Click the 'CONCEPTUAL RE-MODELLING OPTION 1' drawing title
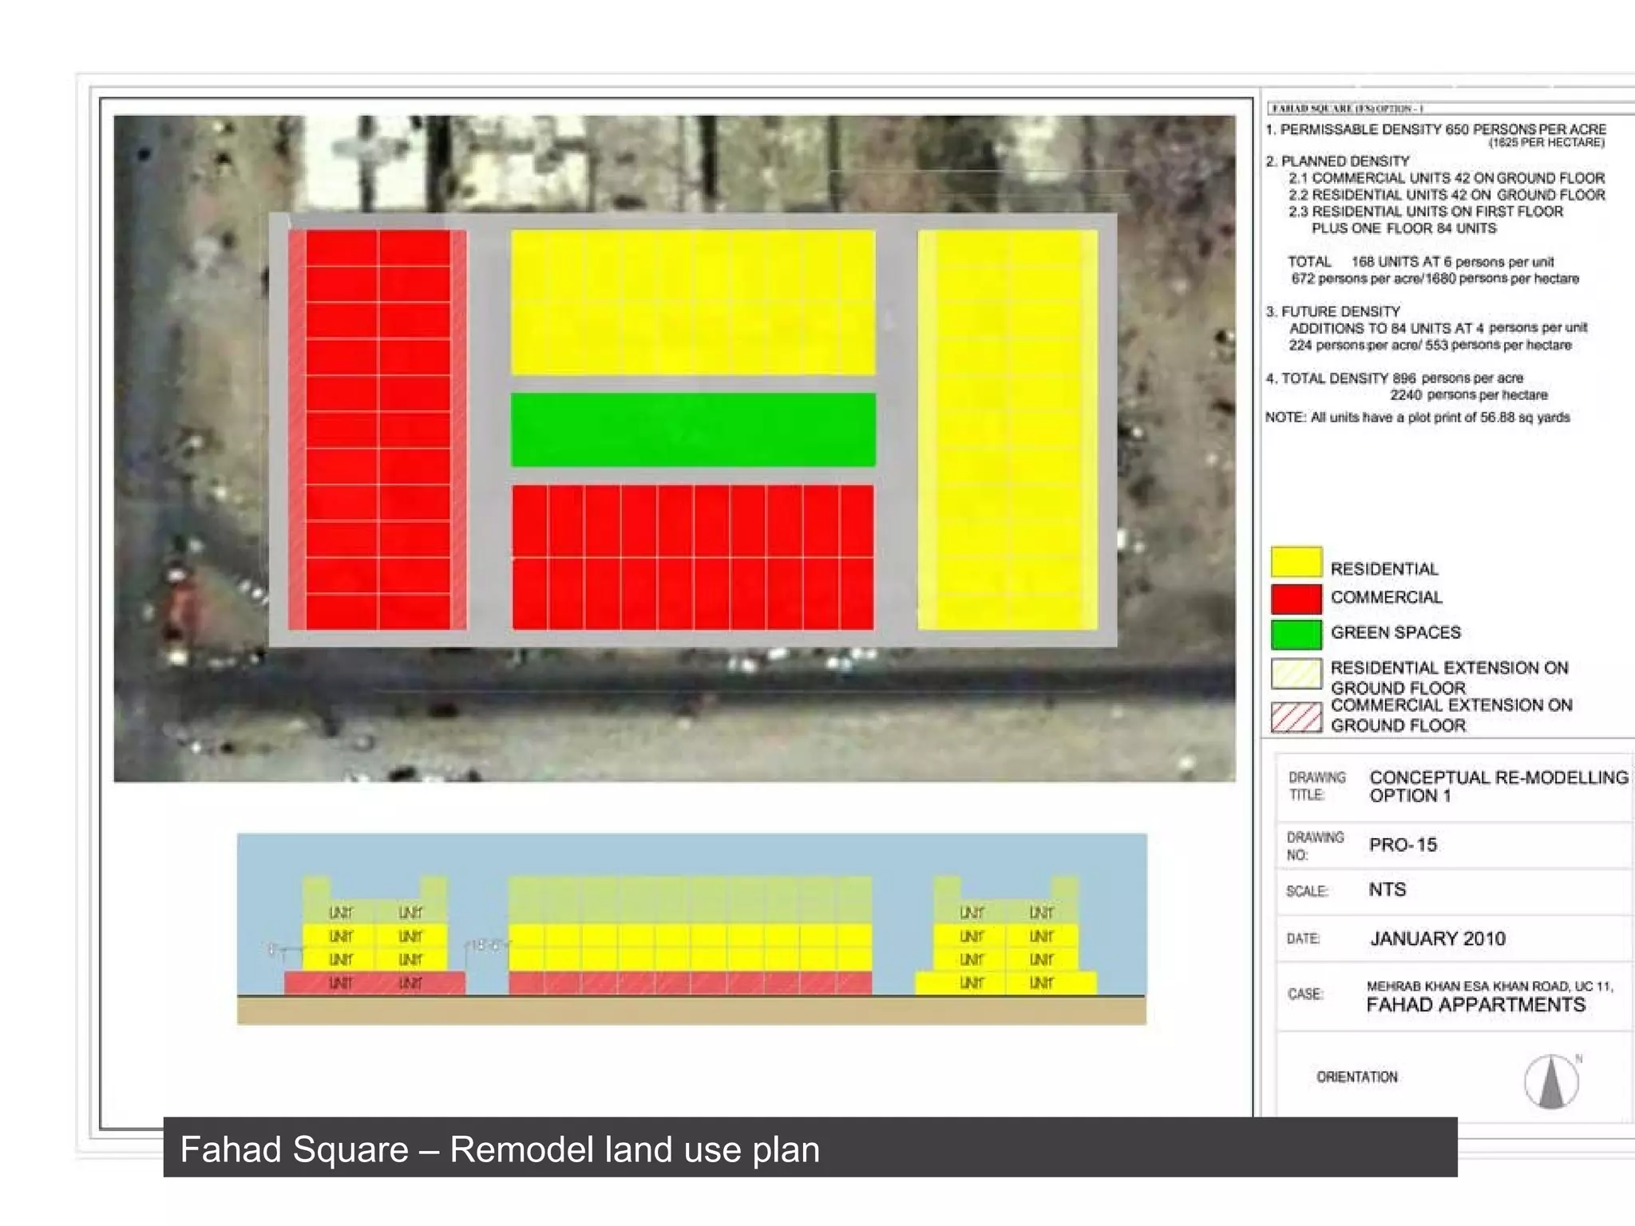Image resolution: width=1635 pixels, height=1226 pixels. click(1499, 786)
